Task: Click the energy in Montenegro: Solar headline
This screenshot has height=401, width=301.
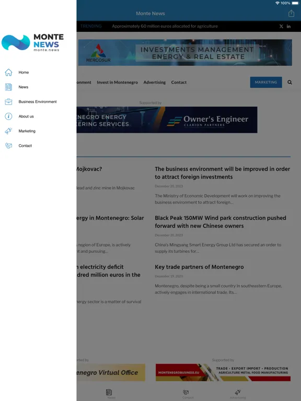Action: tap(110, 218)
